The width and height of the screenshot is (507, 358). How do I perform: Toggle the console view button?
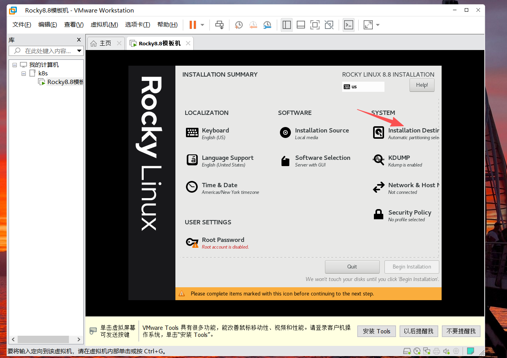click(x=348, y=25)
